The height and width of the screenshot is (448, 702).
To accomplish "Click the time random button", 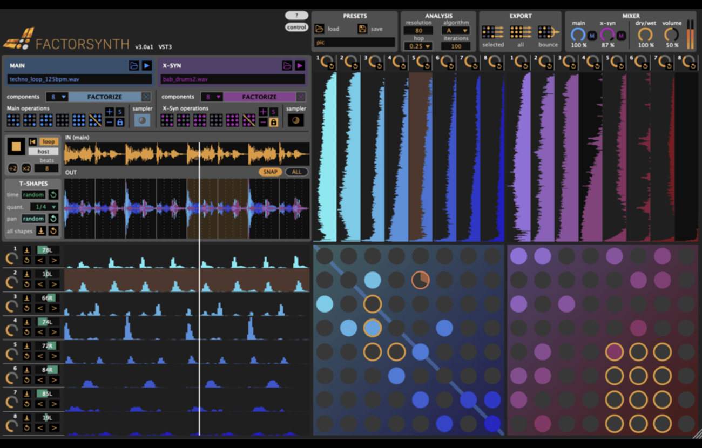I will [33, 195].
